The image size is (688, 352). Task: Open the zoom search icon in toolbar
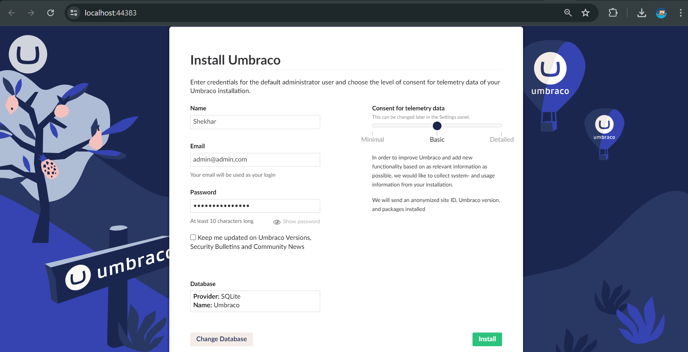click(x=567, y=13)
